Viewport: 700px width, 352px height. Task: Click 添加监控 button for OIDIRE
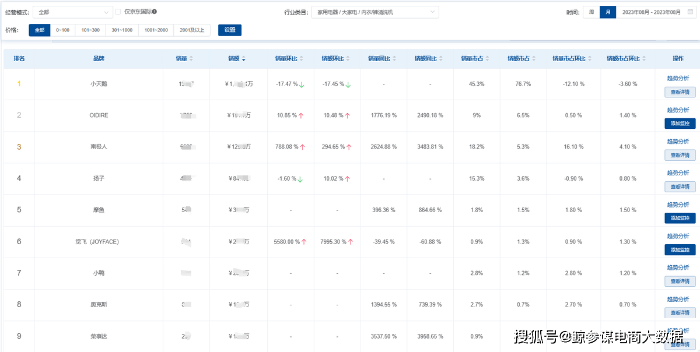coord(680,124)
